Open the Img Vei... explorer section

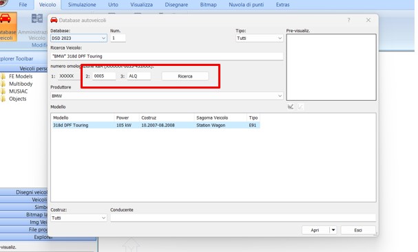tap(24, 222)
